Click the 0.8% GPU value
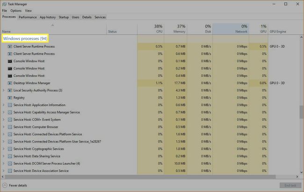 [x=263, y=83]
